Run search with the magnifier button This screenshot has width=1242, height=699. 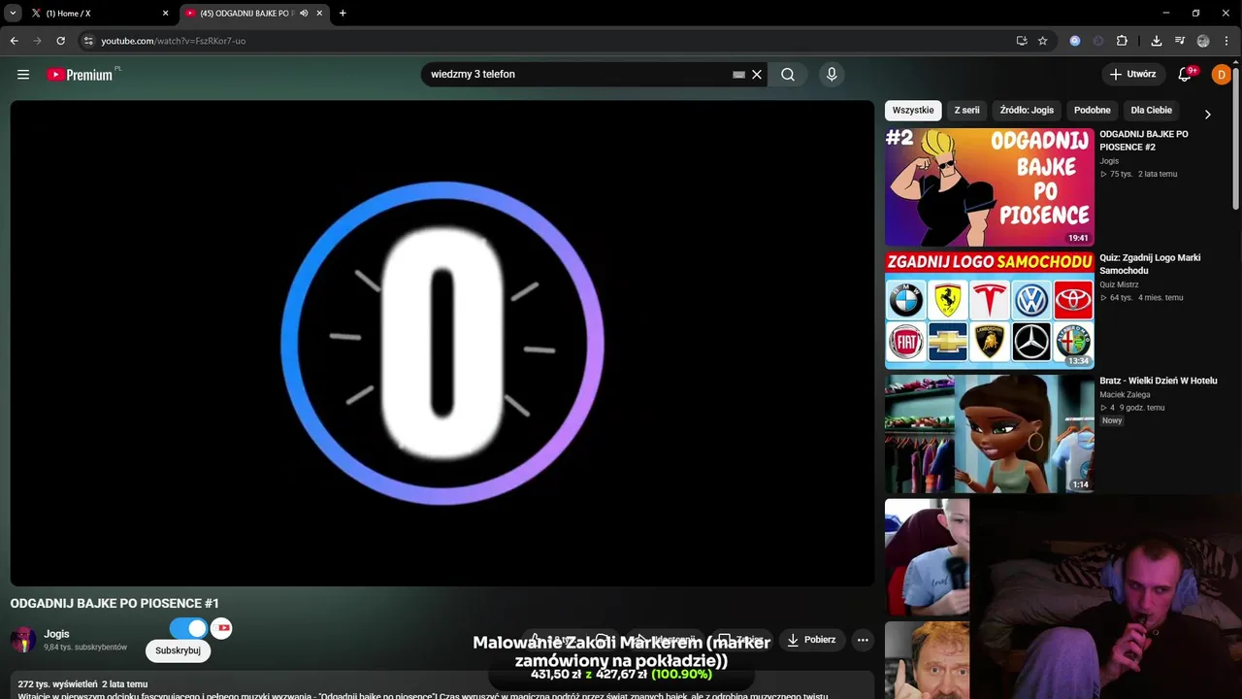click(788, 75)
